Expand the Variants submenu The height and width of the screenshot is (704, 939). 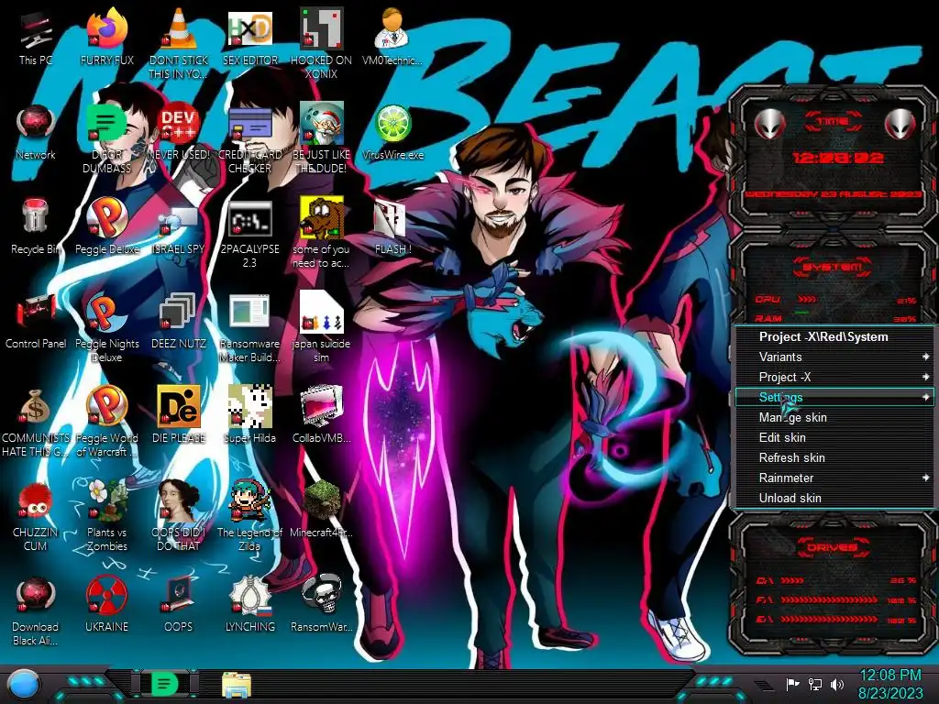click(834, 357)
